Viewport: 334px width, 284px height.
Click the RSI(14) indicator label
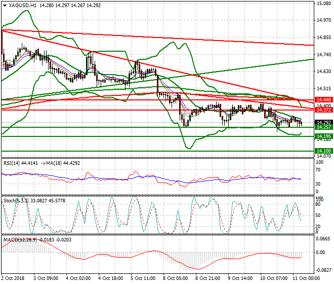click(x=12, y=163)
